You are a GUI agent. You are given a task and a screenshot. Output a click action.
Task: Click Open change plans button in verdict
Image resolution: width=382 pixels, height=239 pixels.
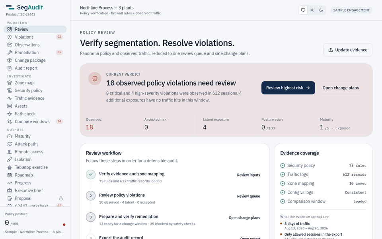(x=341, y=88)
